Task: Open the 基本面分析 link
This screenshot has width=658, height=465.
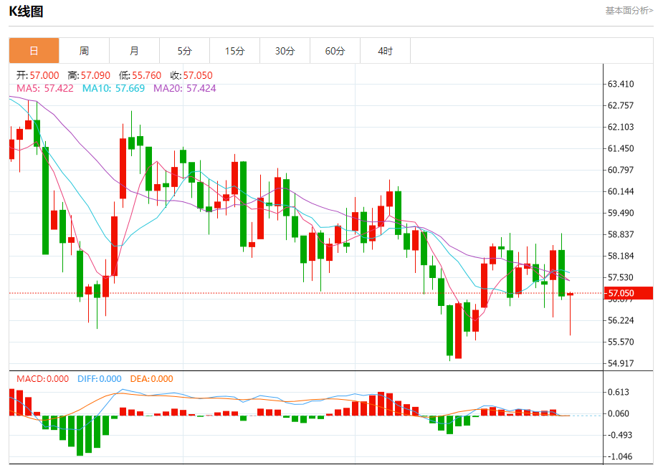Action: click(x=629, y=11)
